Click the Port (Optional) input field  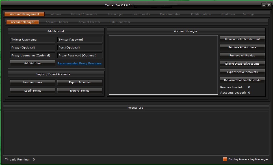pos(80,48)
